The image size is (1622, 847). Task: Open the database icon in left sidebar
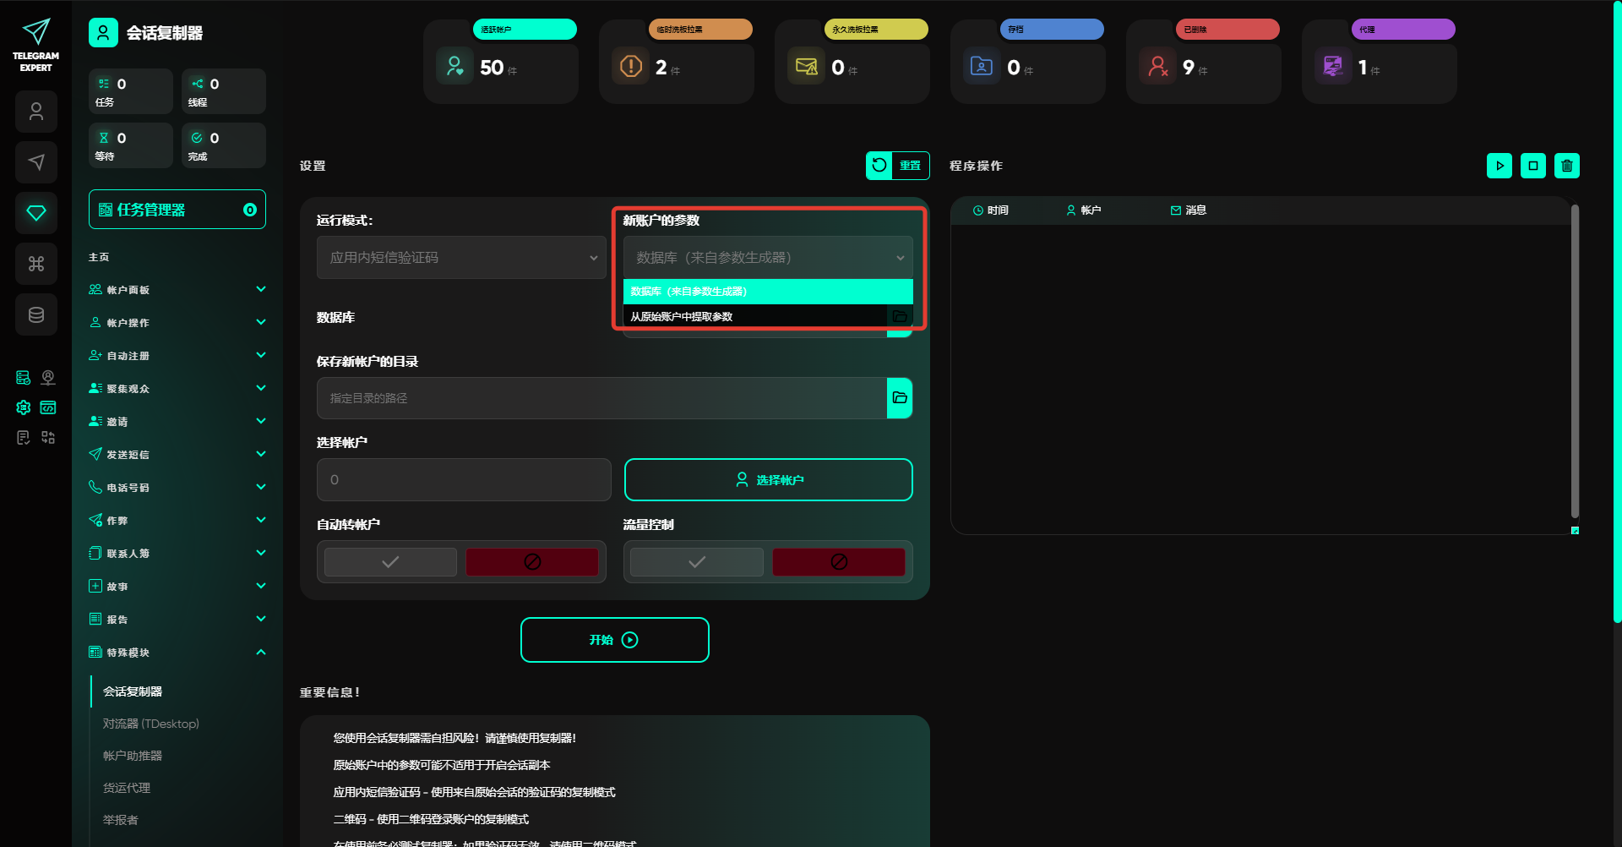tap(36, 314)
